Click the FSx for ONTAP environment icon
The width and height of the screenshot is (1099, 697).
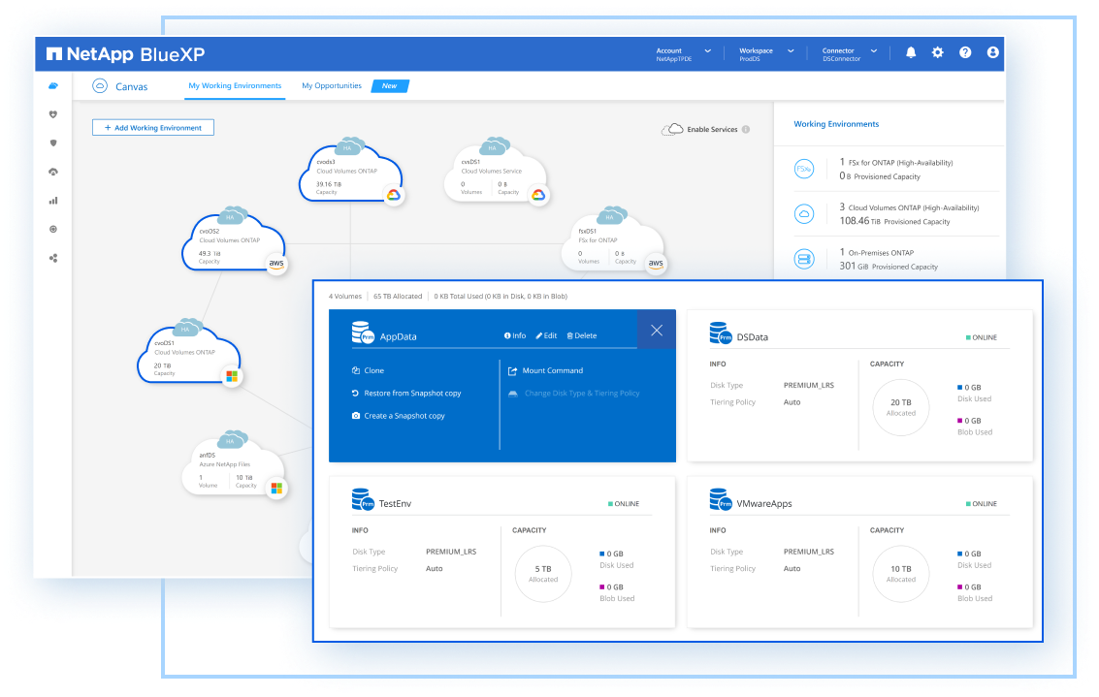[803, 169]
